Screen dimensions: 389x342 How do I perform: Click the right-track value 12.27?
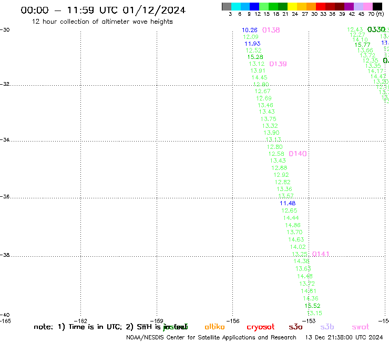coord(357,35)
